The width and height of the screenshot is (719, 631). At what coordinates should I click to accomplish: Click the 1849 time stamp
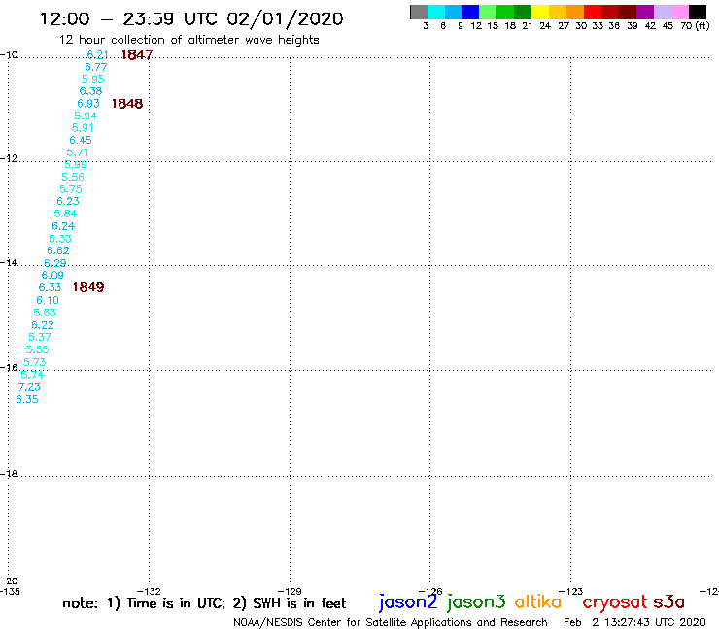88,287
